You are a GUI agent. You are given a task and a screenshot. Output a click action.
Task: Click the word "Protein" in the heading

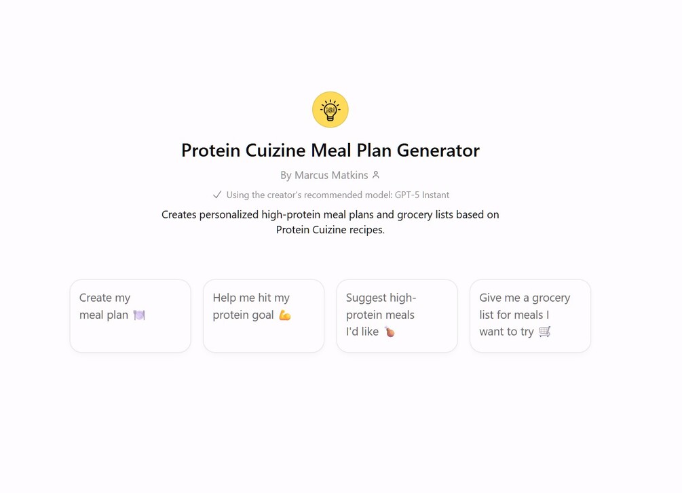210,150
